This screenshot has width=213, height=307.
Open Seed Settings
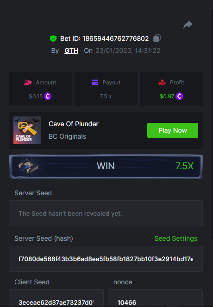[175, 238]
